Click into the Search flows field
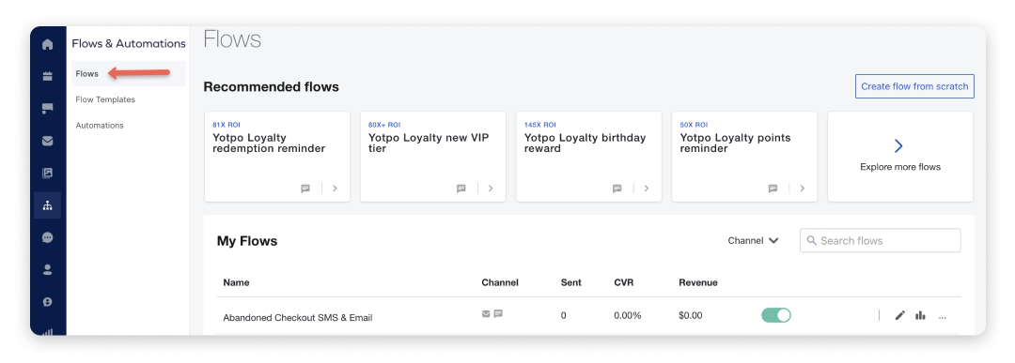The image size is (1015, 363). pyautogui.click(x=881, y=240)
